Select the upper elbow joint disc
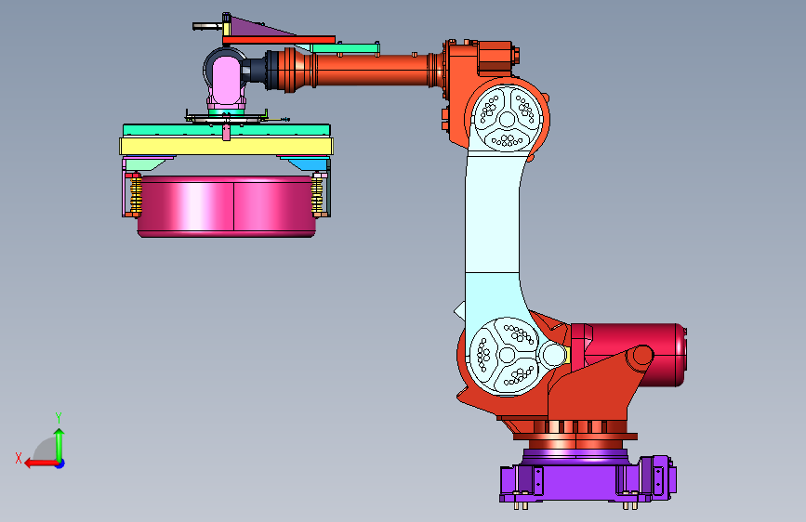Image resolution: width=806 pixels, height=522 pixels. [x=507, y=119]
